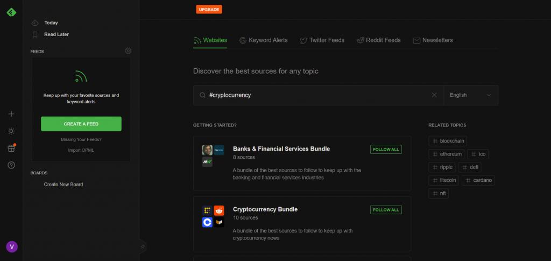This screenshot has width=551, height=261.
Task: Switch to the Keyword Alerts tab
Action: 264,40
